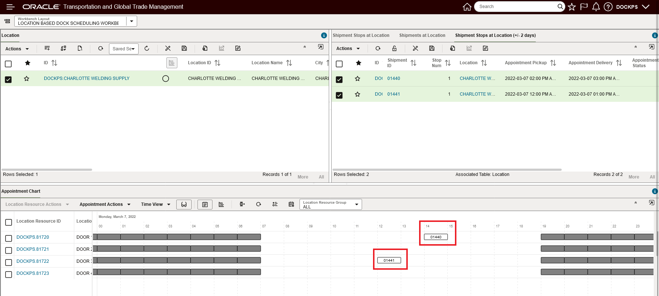Viewport: 659px width, 296px height.
Task: Click Location table horizontal scrollbar
Action: pos(47,170)
